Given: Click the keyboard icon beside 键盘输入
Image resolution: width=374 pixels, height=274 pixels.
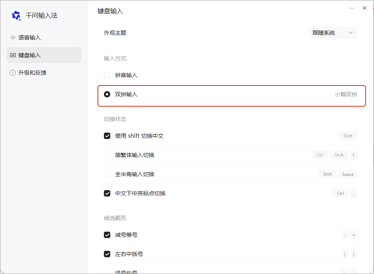Looking at the screenshot, I should (x=13, y=55).
